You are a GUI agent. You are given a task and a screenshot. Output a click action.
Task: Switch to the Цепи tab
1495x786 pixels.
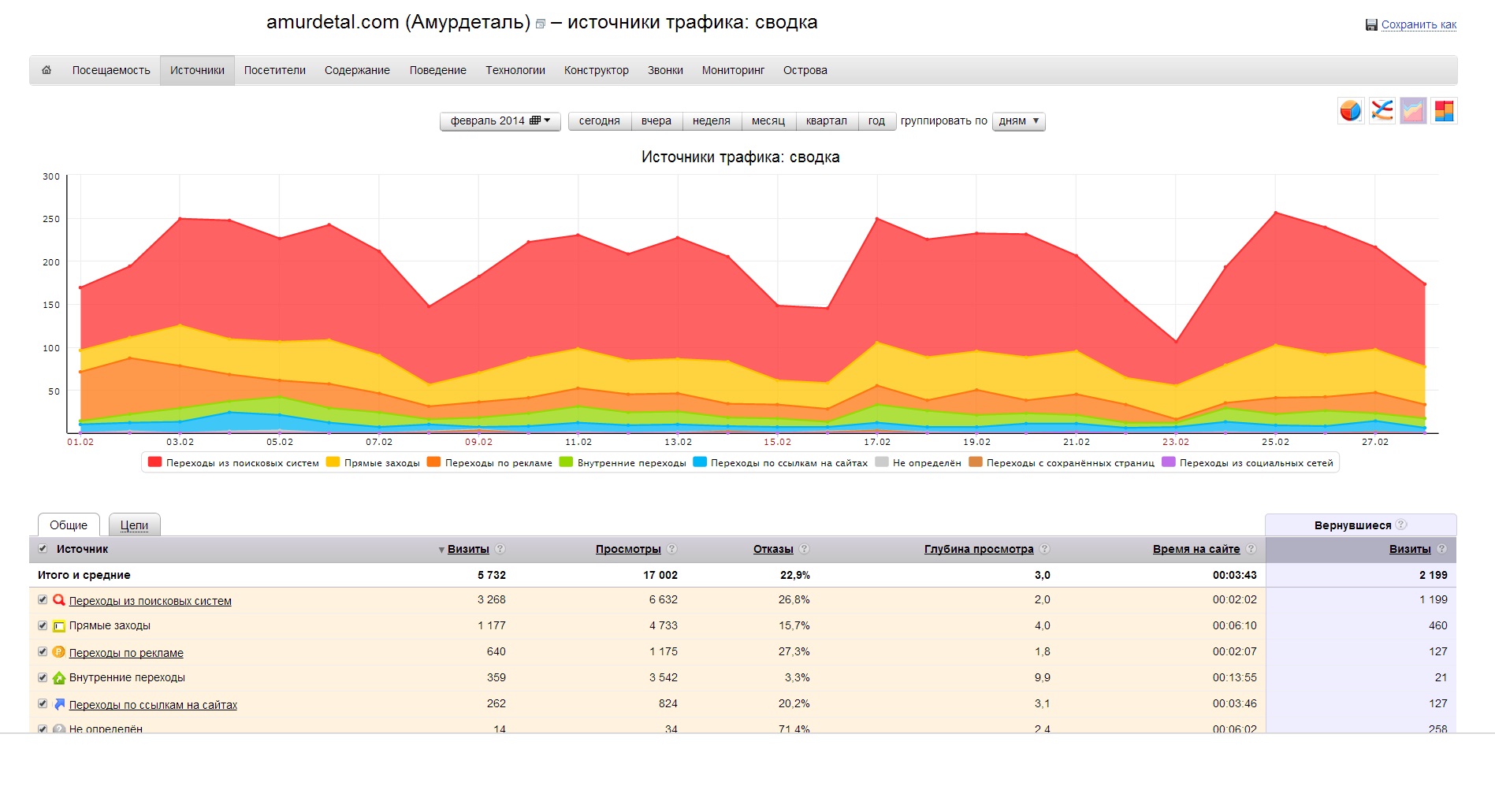click(x=135, y=525)
